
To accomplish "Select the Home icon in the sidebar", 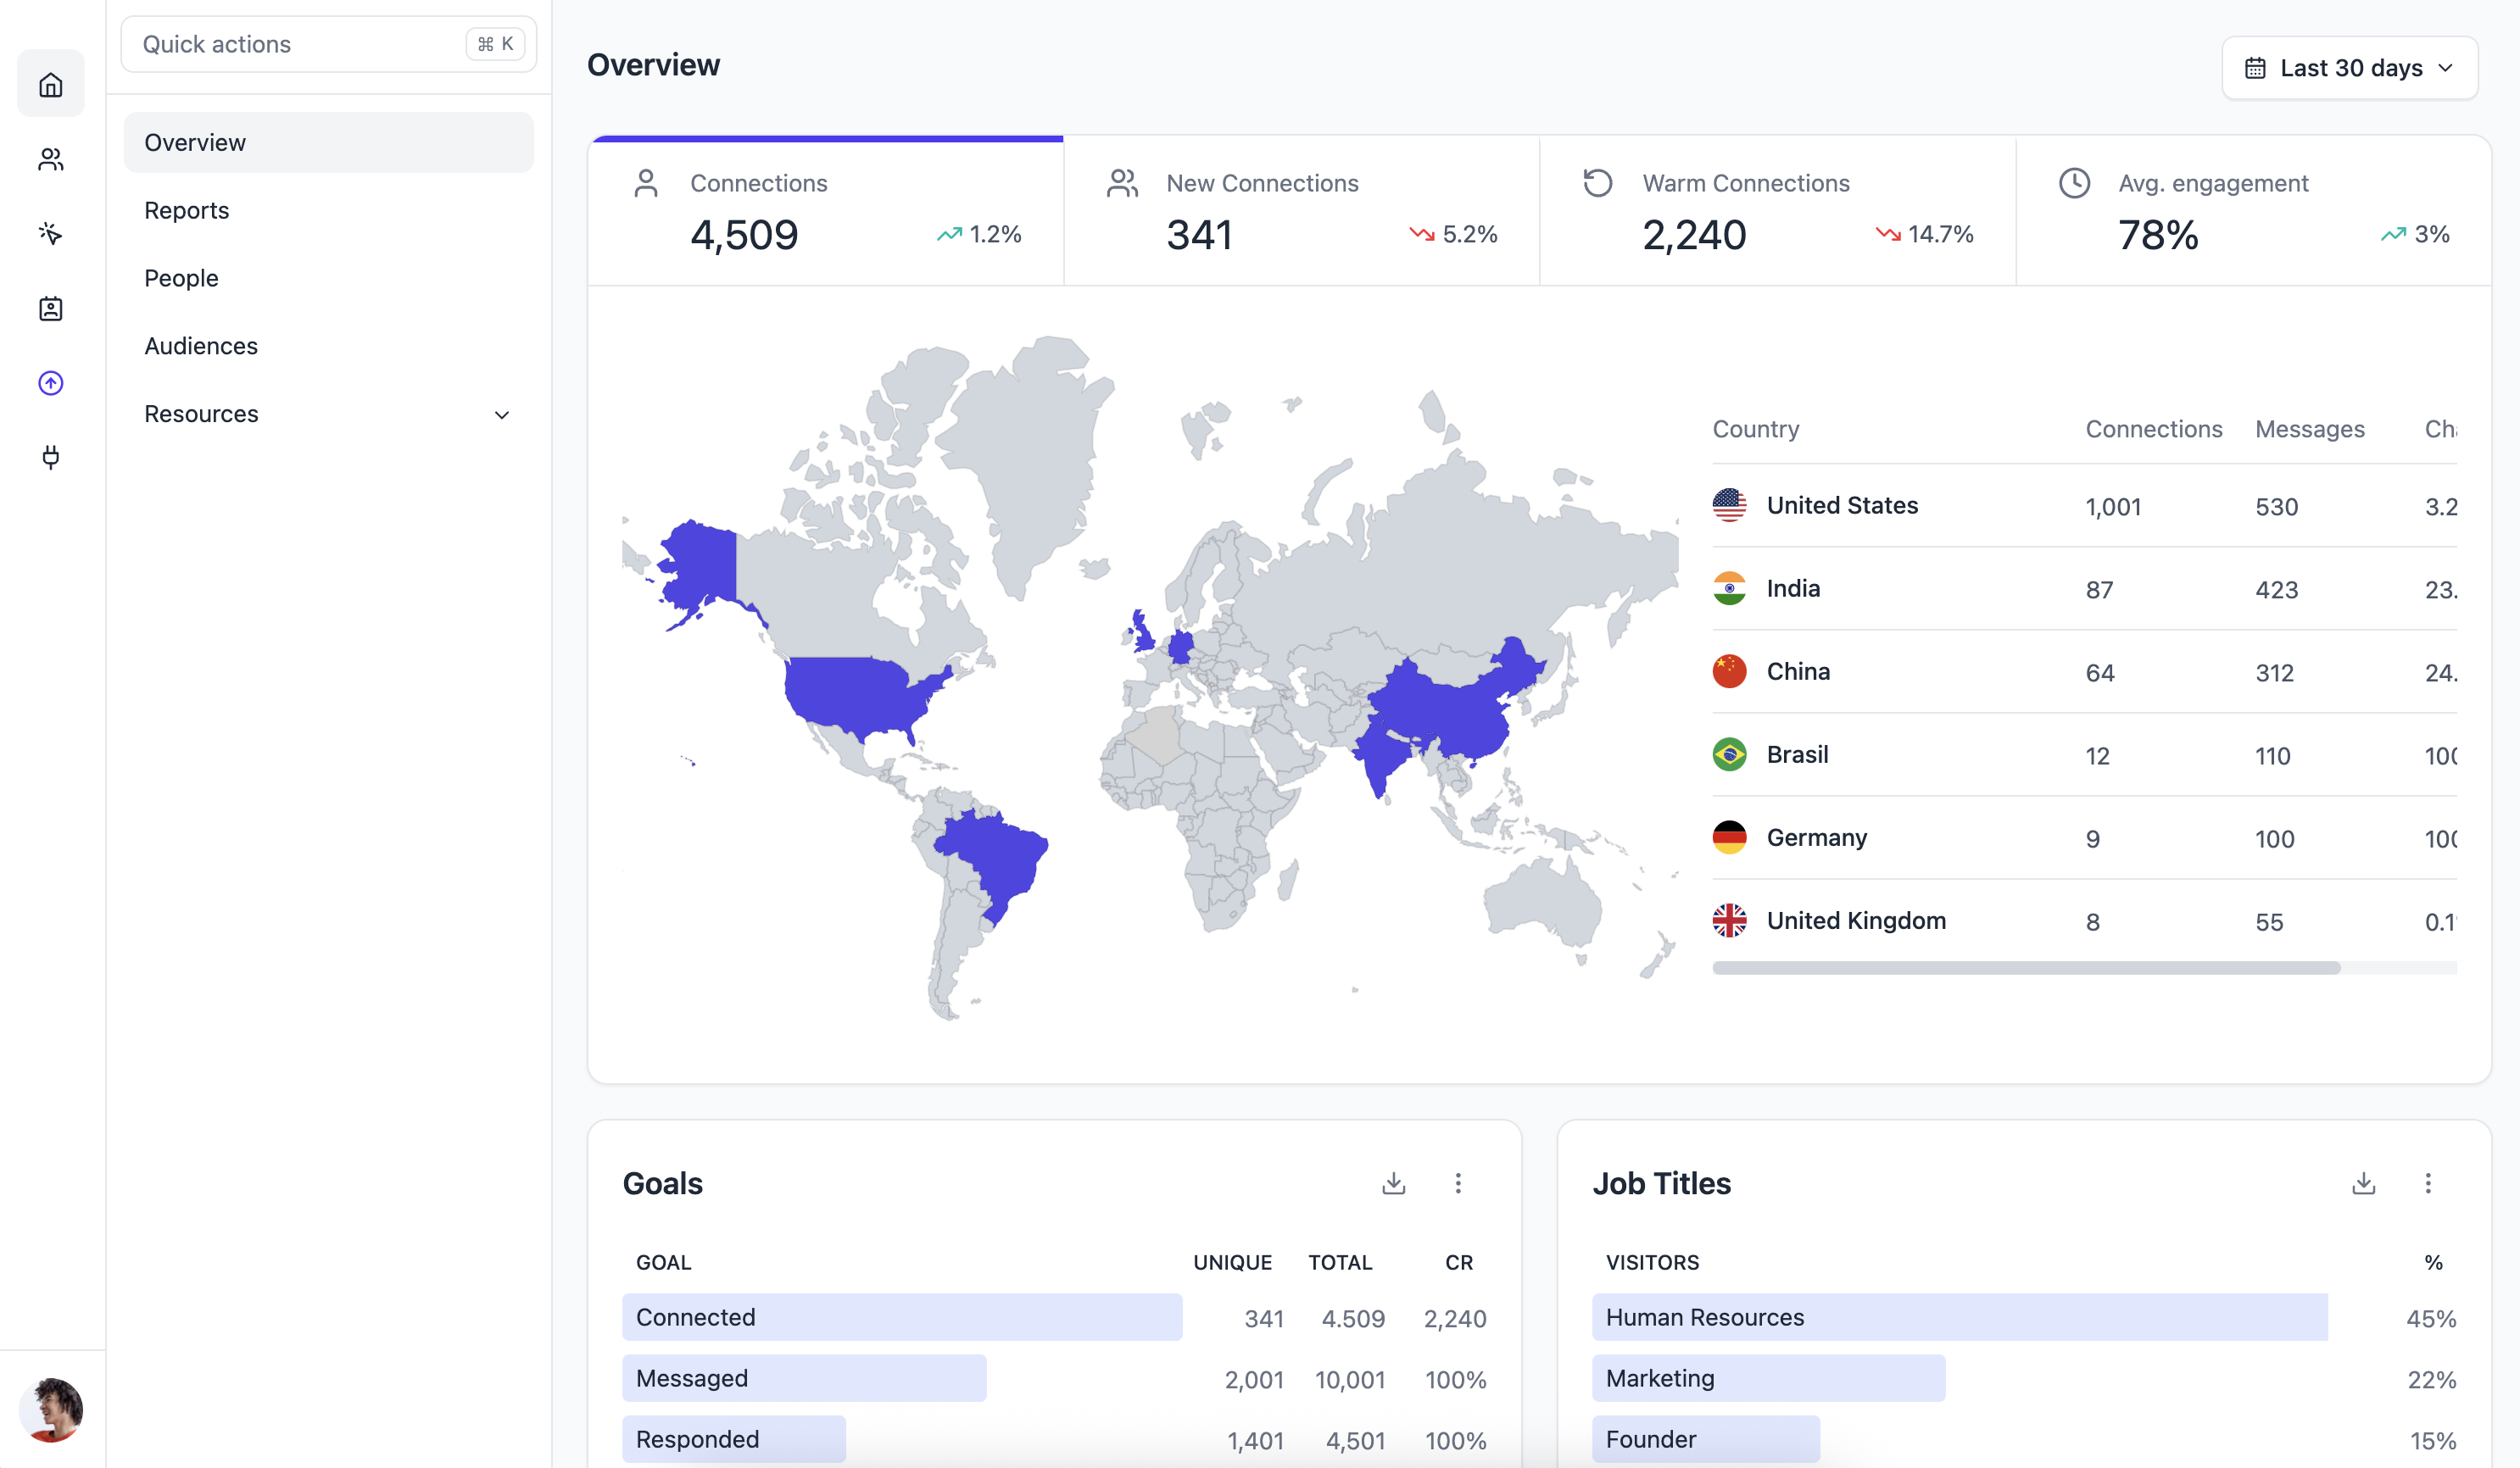I will coord(51,84).
